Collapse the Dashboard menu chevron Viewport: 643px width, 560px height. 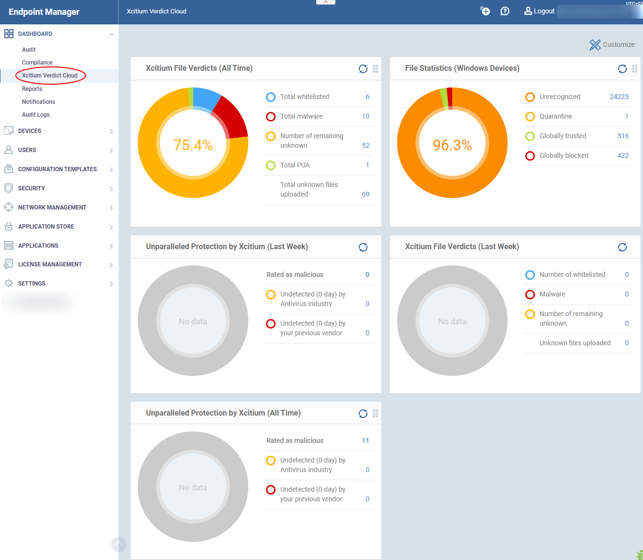tap(111, 34)
